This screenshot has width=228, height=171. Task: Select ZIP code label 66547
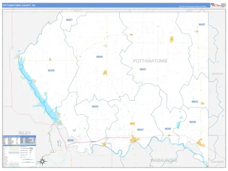(141, 130)
